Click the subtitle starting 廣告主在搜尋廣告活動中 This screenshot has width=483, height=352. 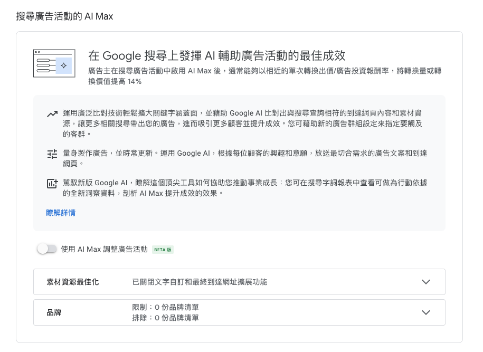tap(265, 76)
